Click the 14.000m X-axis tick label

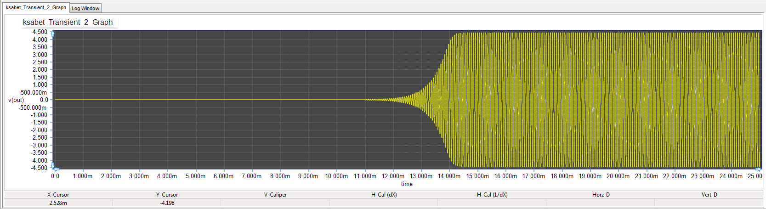(449, 176)
